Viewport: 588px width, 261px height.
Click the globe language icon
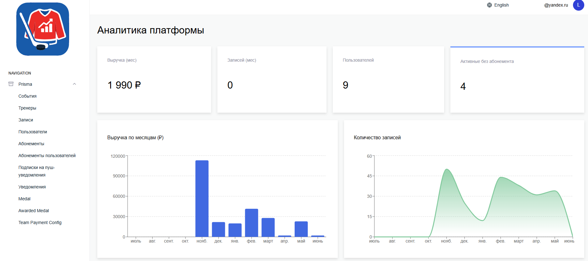click(x=489, y=5)
